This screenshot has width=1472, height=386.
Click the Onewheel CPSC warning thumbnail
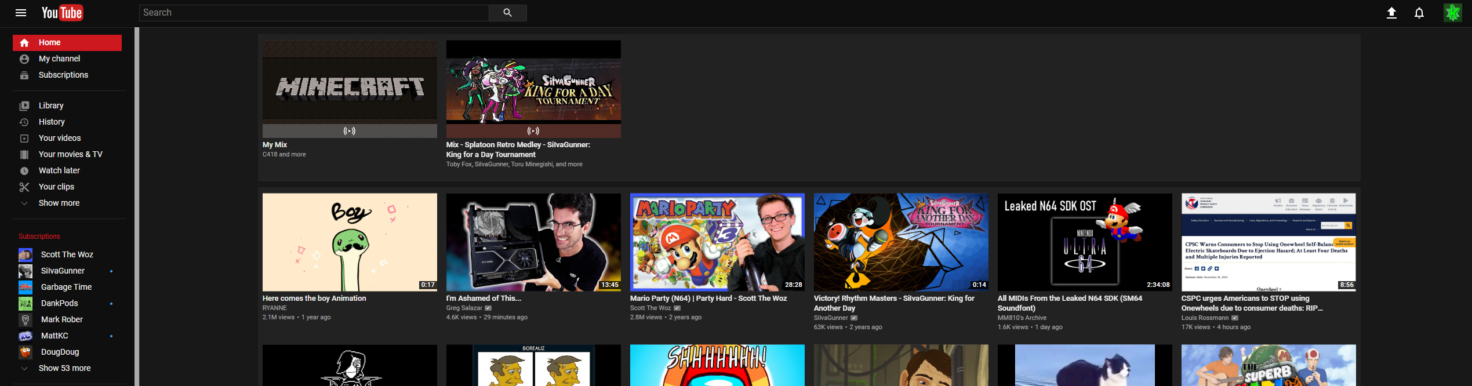pos(1269,242)
